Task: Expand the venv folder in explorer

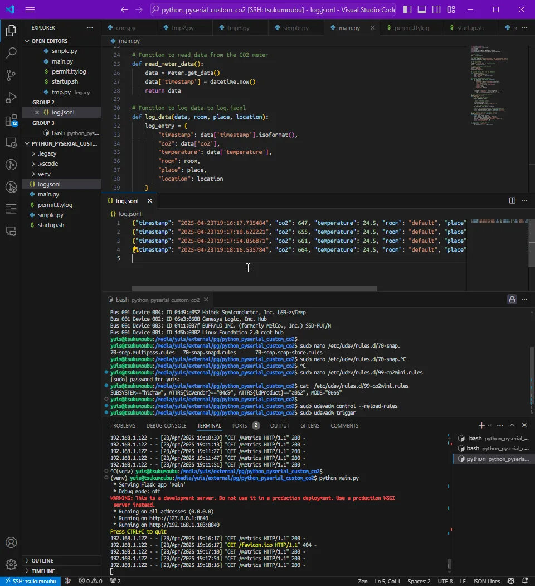Action: [44, 174]
